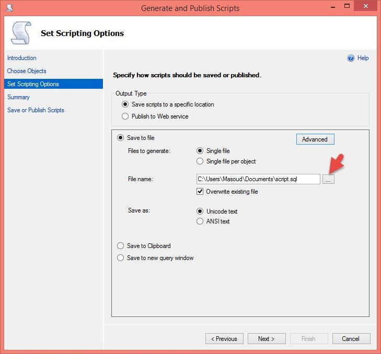Click the Previous button
The height and width of the screenshot is (354, 381).
224,338
